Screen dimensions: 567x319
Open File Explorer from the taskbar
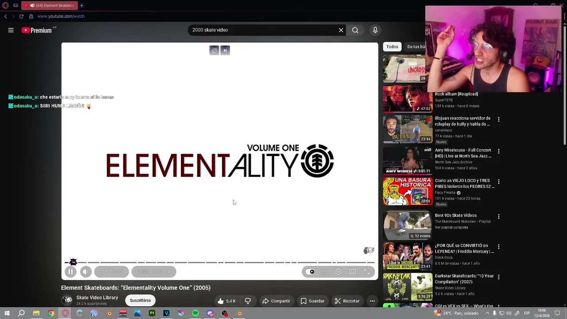coord(36,313)
